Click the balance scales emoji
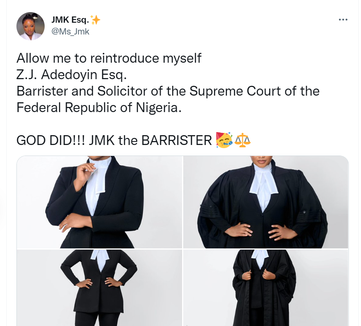 point(243,140)
